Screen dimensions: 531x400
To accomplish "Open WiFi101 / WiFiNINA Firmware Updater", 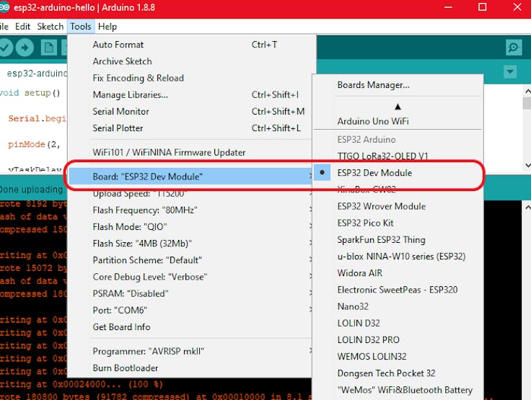I will coord(191,152).
